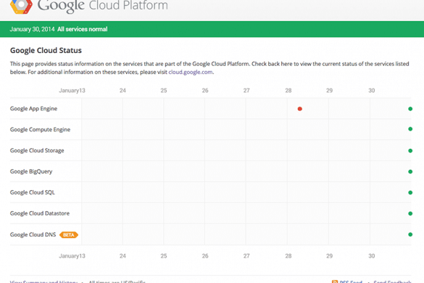This screenshot has height=283, width=424.
Task: Click the RSS Feed icon
Action: click(335, 282)
